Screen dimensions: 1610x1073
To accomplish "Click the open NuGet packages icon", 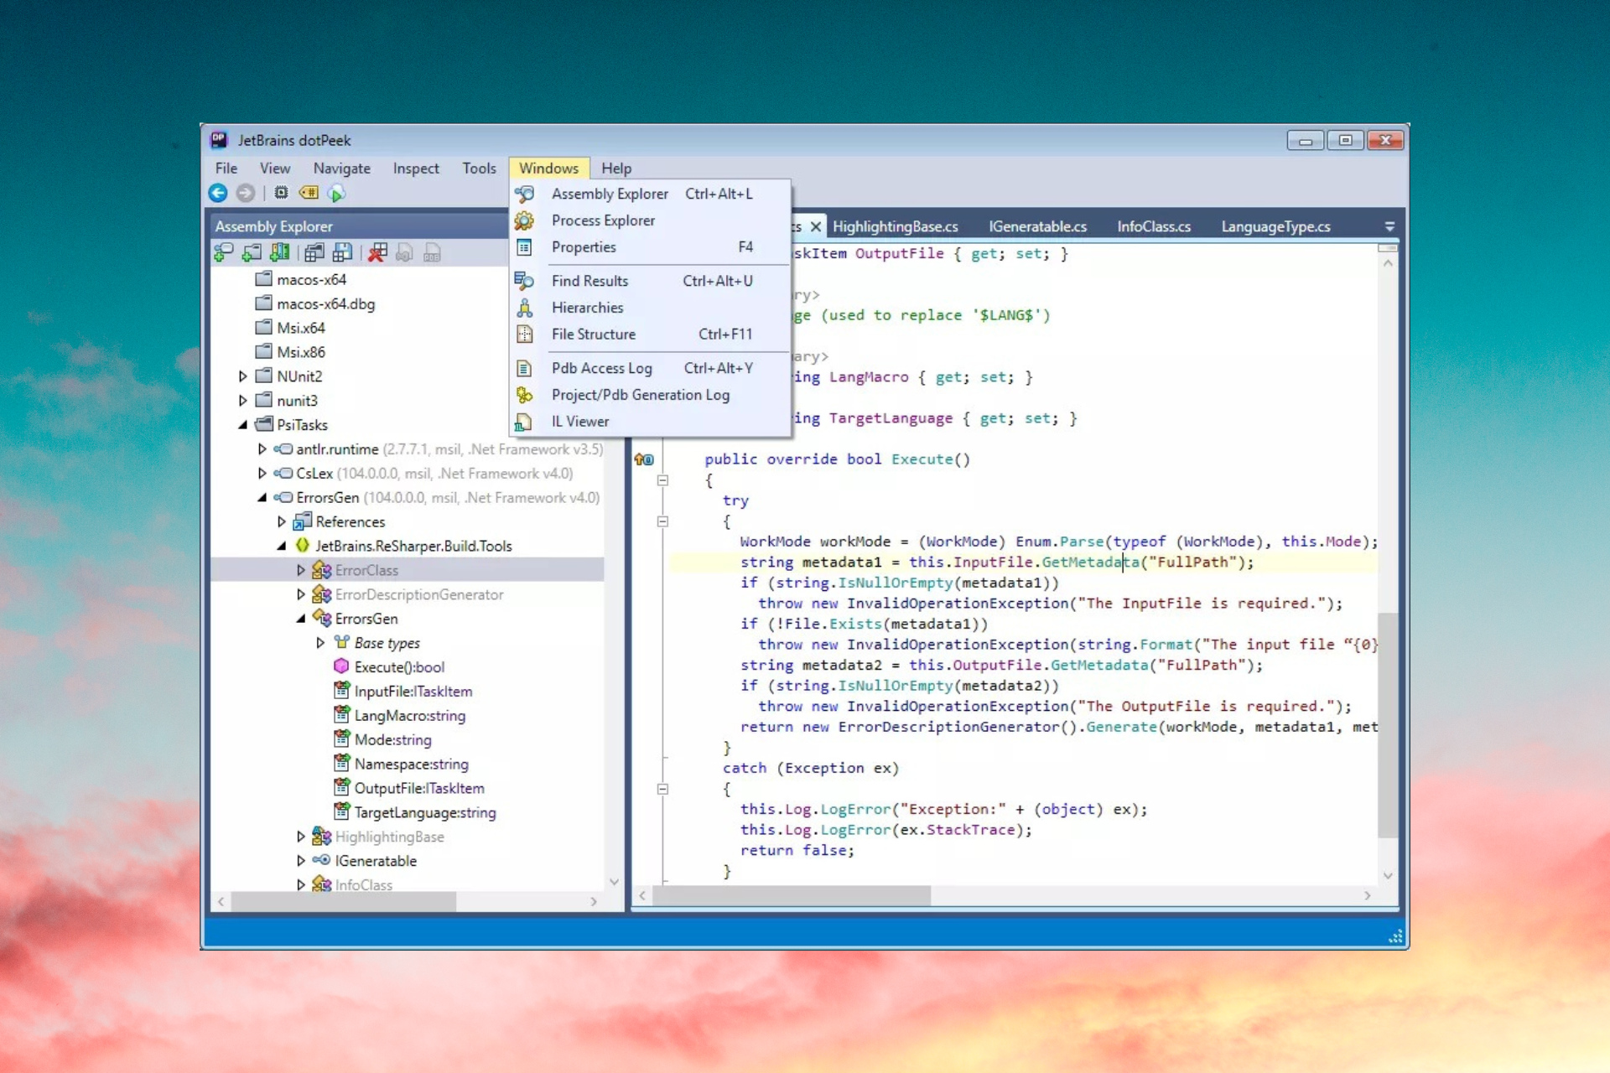I will coord(279,252).
